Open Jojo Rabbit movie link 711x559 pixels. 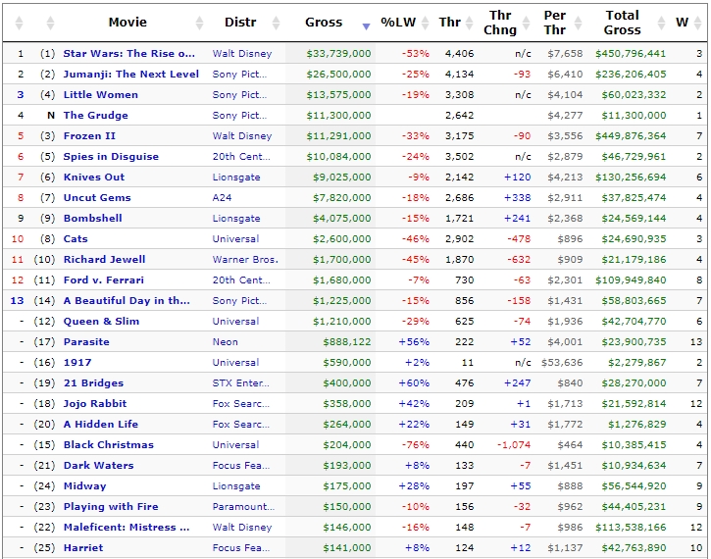95,403
